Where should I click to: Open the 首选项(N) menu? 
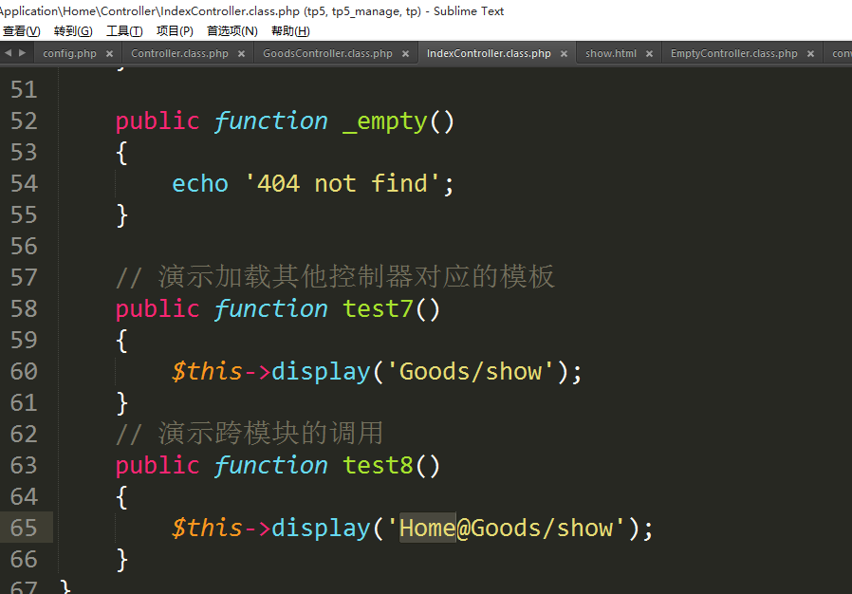[232, 31]
